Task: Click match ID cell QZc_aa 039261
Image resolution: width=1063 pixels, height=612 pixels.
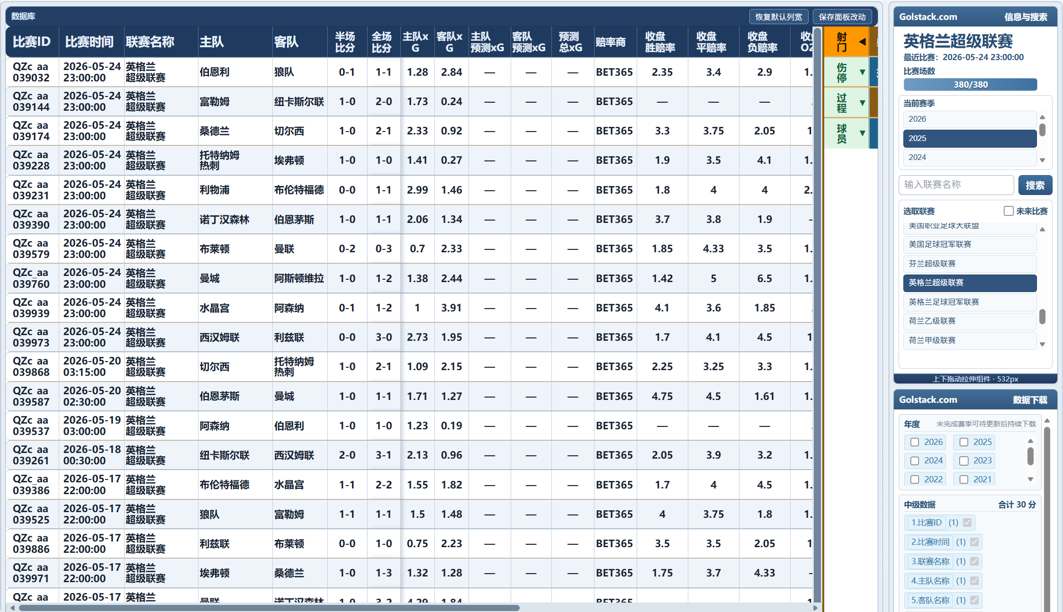Action: click(x=32, y=455)
